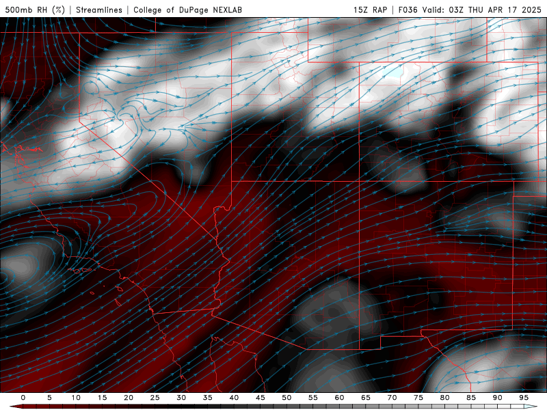547x410 pixels.
Task: Click the "500mb RH (%)" title text
Action: point(35,10)
